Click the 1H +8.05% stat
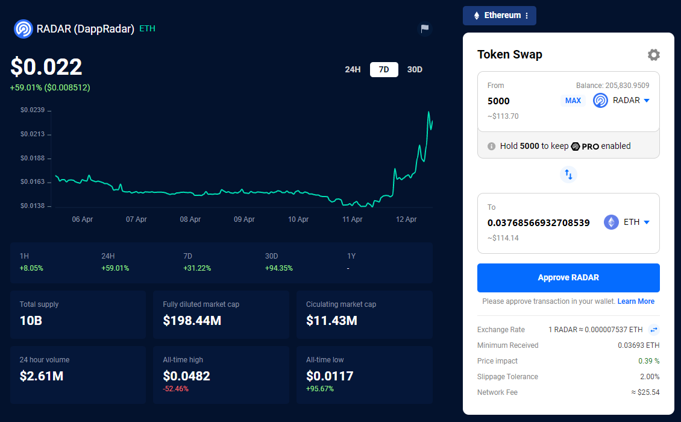The height and width of the screenshot is (422, 681). [31, 262]
